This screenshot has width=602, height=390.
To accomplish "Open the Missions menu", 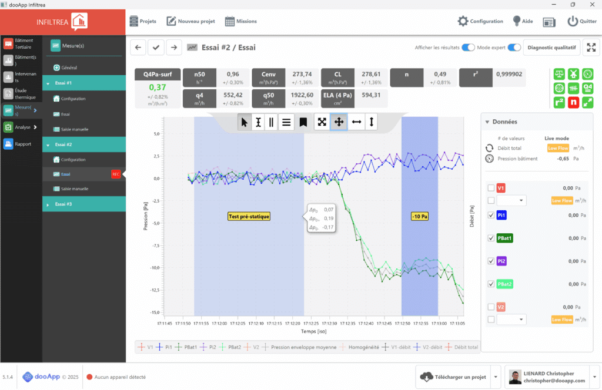I will 241,21.
